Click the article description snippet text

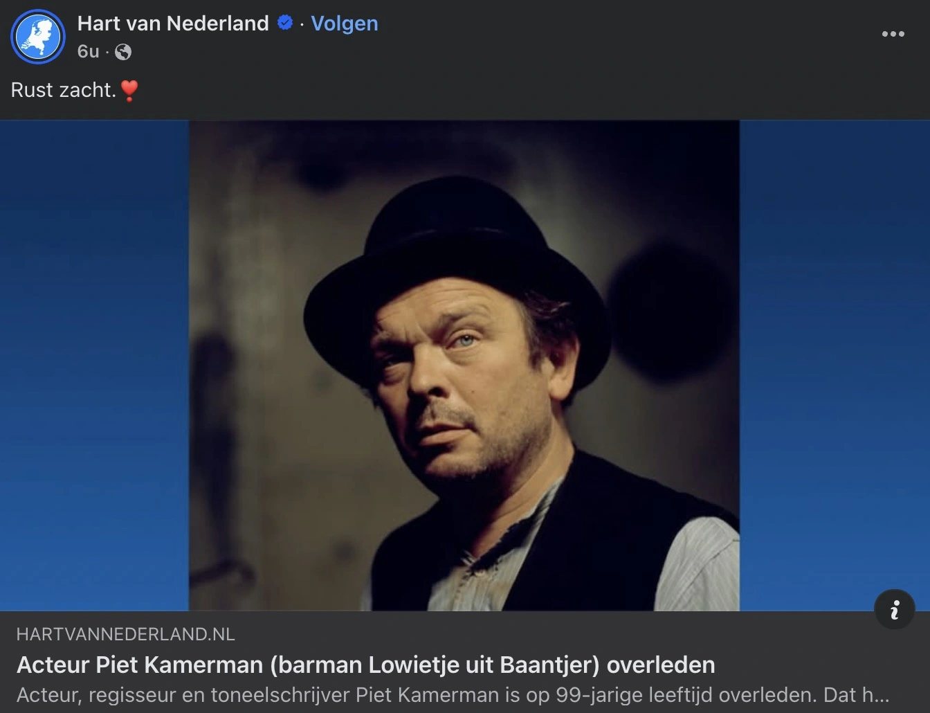pyautogui.click(x=453, y=694)
